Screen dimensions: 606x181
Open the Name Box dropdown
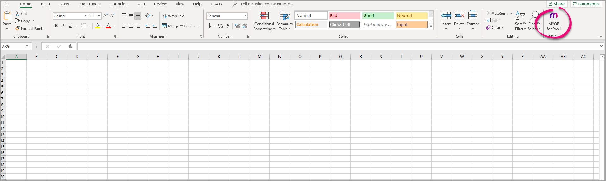[x=27, y=46]
